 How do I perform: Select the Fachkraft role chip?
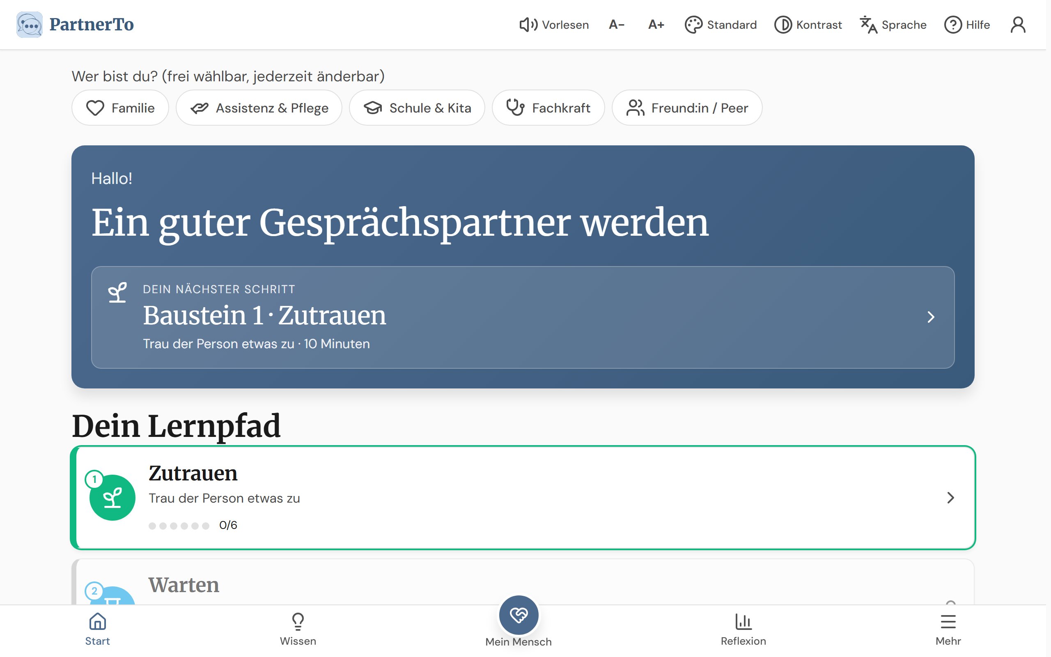[x=548, y=108]
